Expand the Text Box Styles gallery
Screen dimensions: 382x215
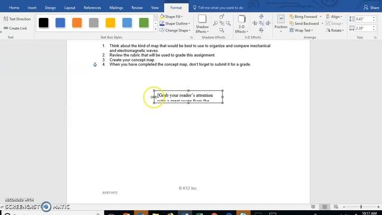[x=156, y=29]
